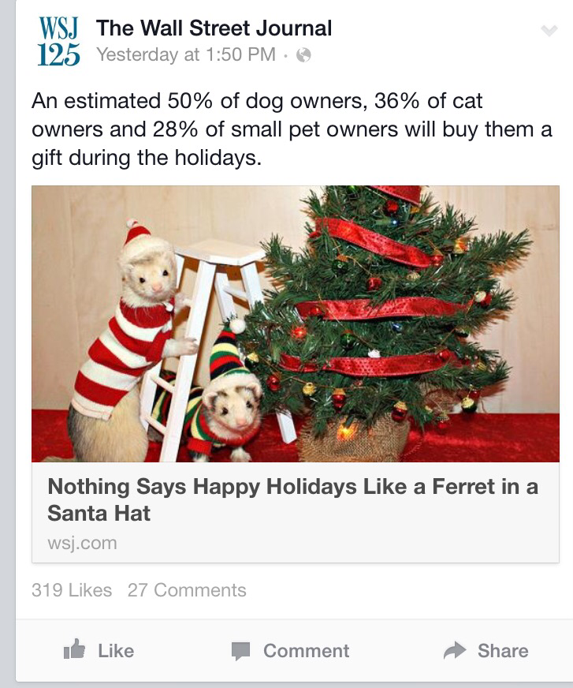Click the post text about pet gifts
Image resolution: width=573 pixels, height=688 pixels.
(x=292, y=129)
